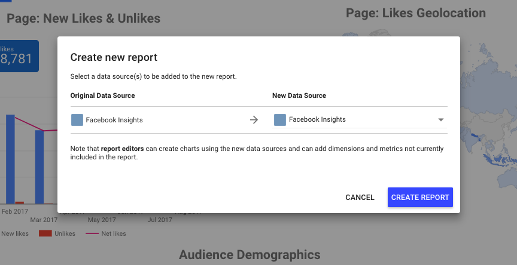The image size is (517, 265).
Task: Click the Page: New Likes & Unlikes heading
Action: [x=83, y=19]
